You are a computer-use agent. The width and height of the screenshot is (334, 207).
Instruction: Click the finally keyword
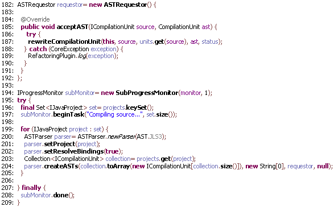tap(31, 188)
